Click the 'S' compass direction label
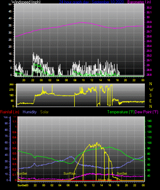Screen dimensions: 160x190 tap(150, 96)
